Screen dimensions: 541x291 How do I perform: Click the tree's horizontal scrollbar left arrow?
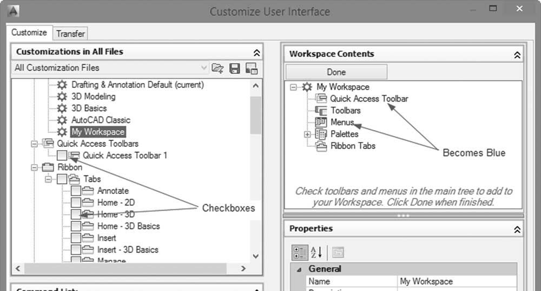[x=18, y=268]
